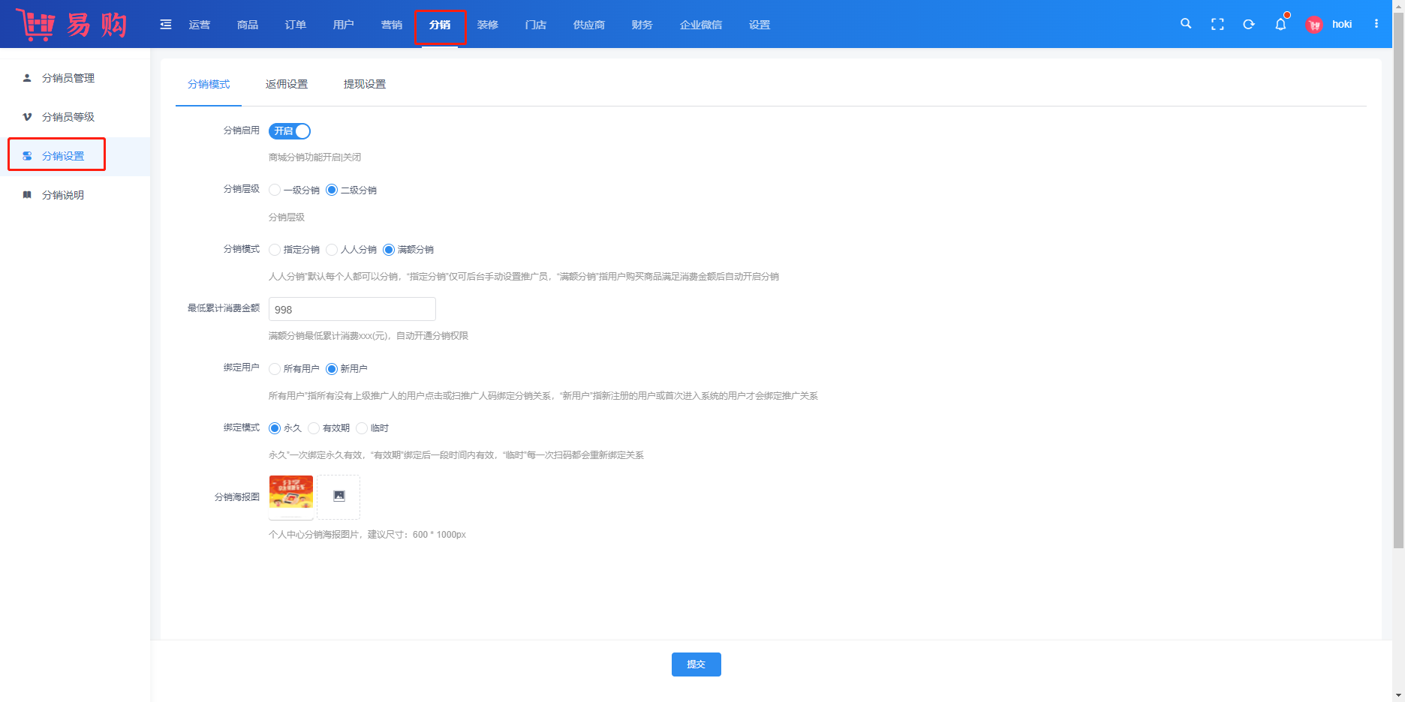
Task: Open the 营销 top menu
Action: click(392, 25)
